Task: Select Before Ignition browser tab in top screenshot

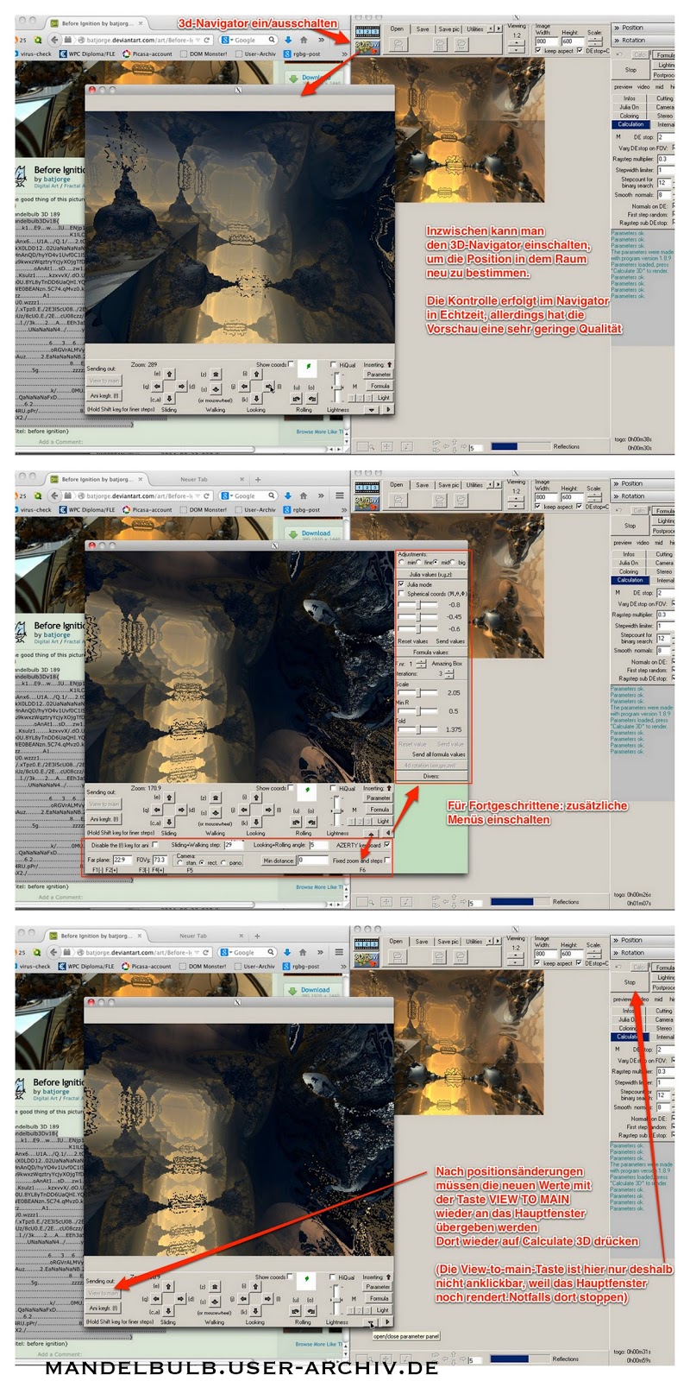Action: [x=97, y=23]
